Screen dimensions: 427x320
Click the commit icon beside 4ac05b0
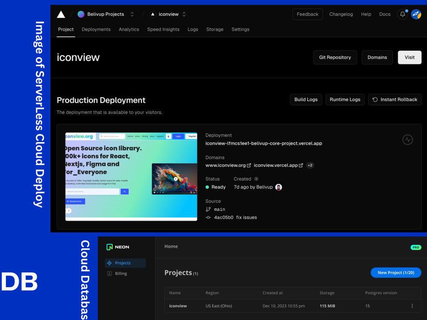[208, 218]
